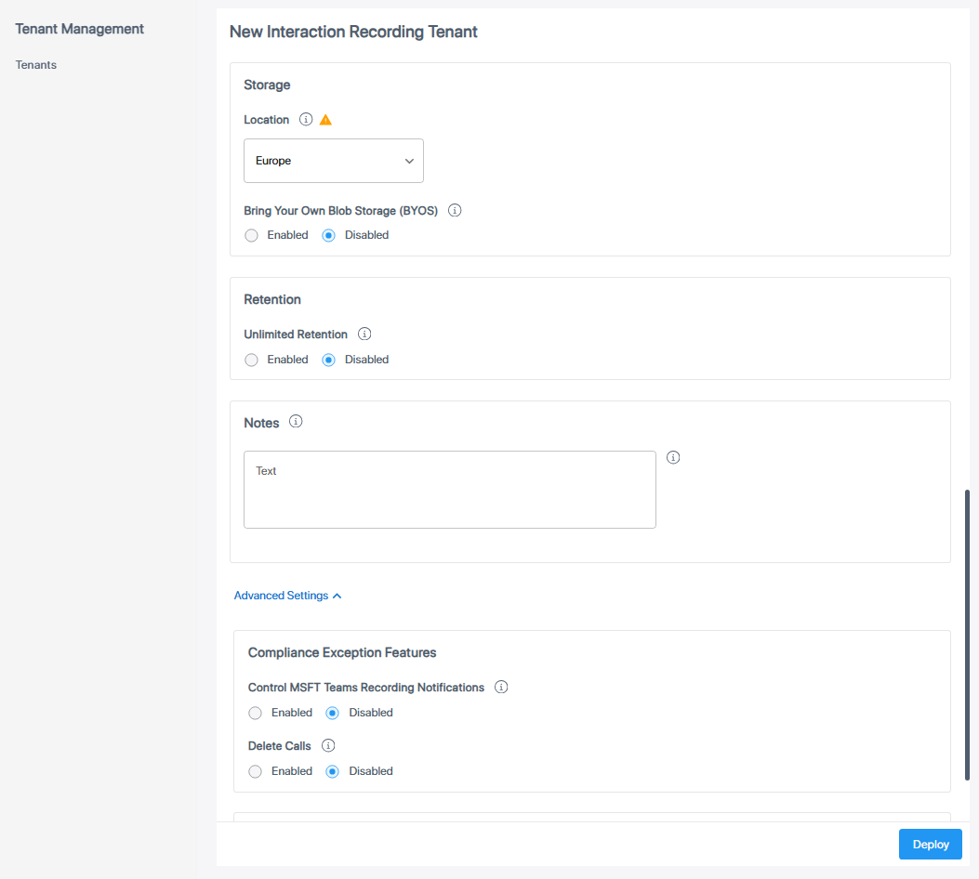Click the orange warning triangle beside Location
Viewport: 979px width, 879px height.
pyautogui.click(x=325, y=120)
